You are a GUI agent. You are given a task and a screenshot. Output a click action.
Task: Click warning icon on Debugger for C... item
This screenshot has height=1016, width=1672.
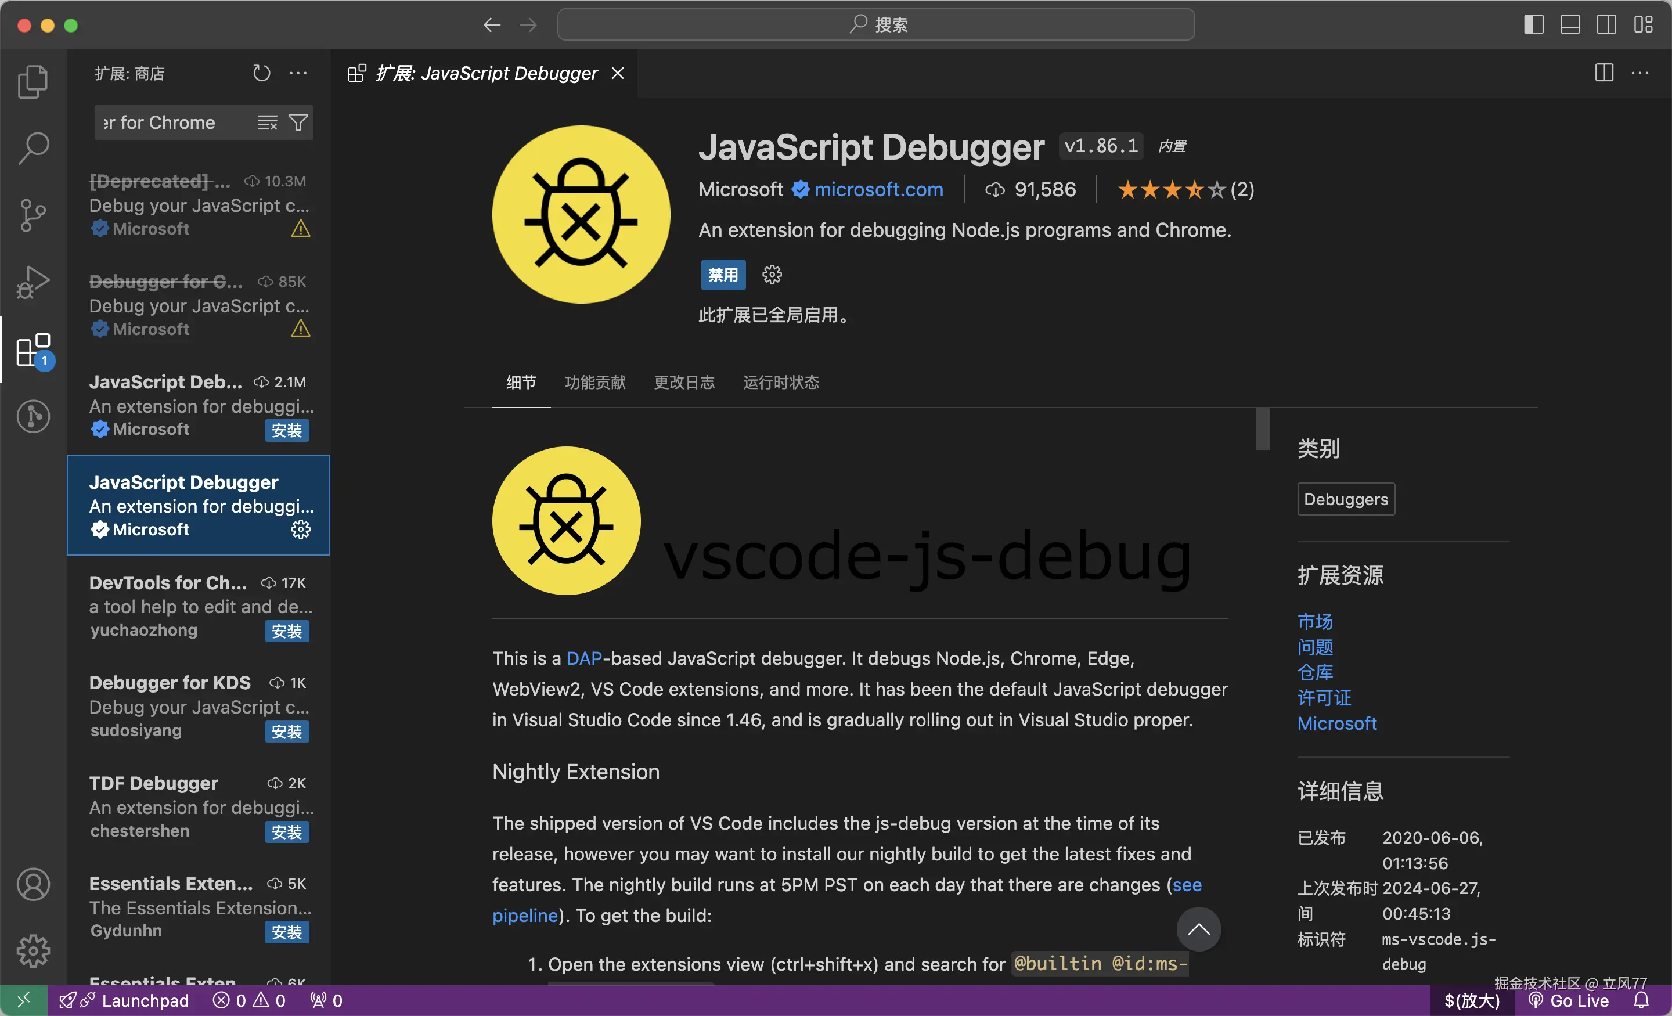(301, 329)
